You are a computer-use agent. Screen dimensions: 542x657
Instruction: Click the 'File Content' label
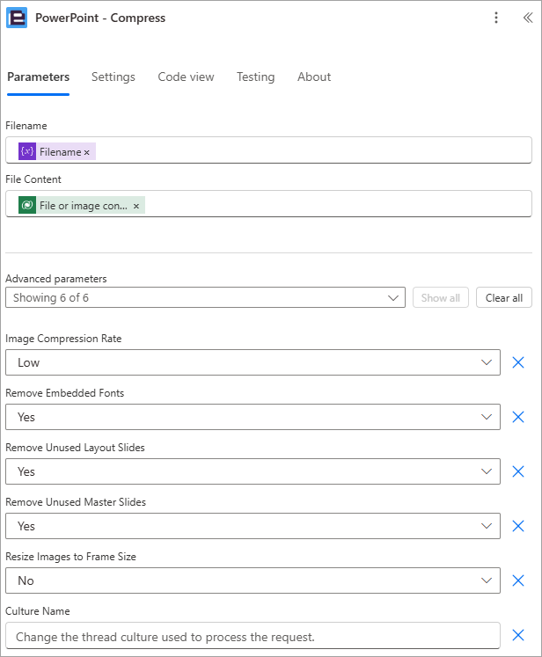[33, 179]
